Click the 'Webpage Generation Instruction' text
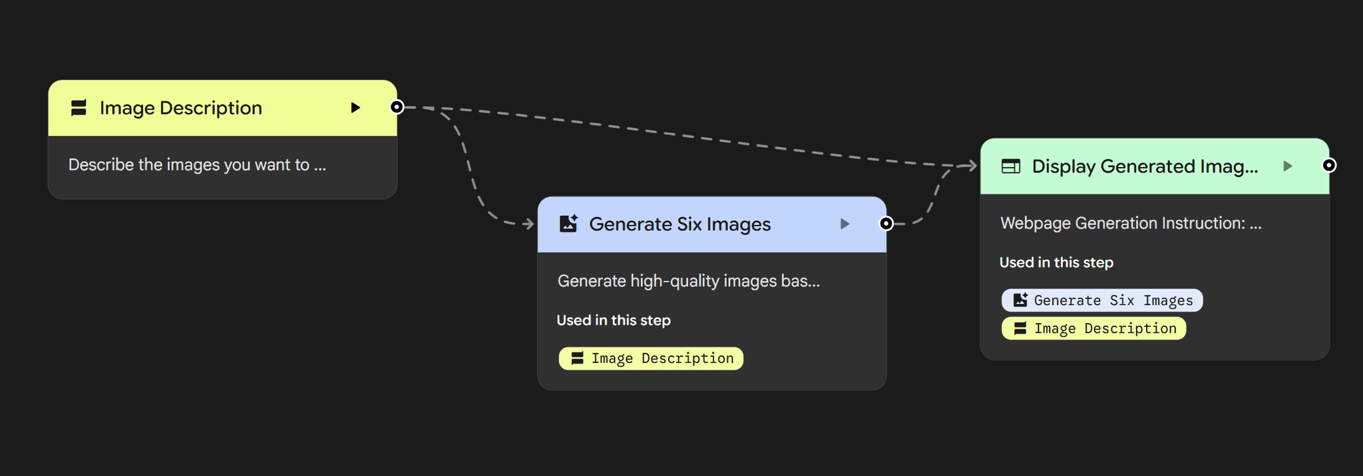 click(x=1130, y=223)
